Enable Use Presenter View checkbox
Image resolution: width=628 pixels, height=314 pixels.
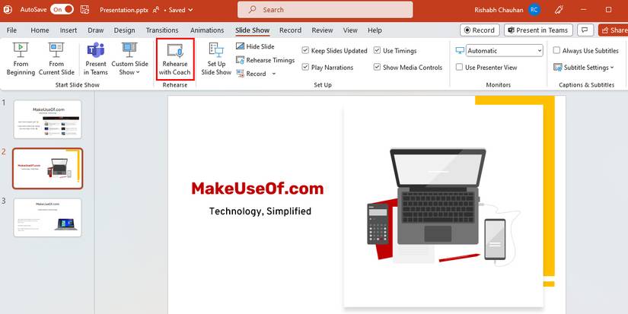pyautogui.click(x=459, y=67)
